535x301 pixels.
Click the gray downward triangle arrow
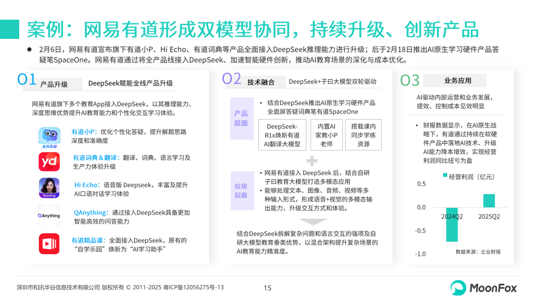pyautogui.click(x=313, y=222)
